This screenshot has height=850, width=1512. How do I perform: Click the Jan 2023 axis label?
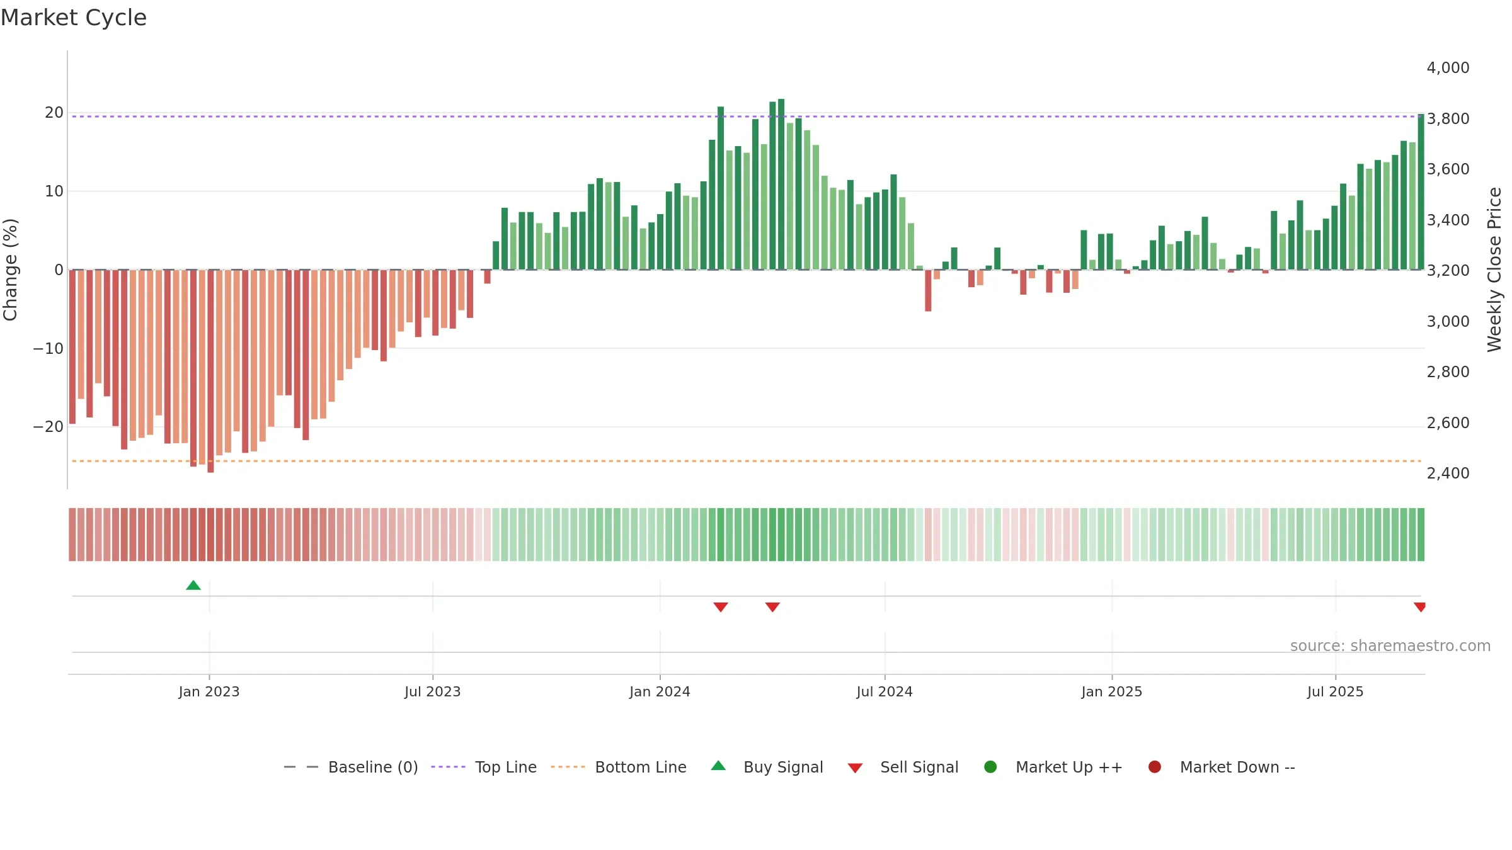pyautogui.click(x=209, y=691)
